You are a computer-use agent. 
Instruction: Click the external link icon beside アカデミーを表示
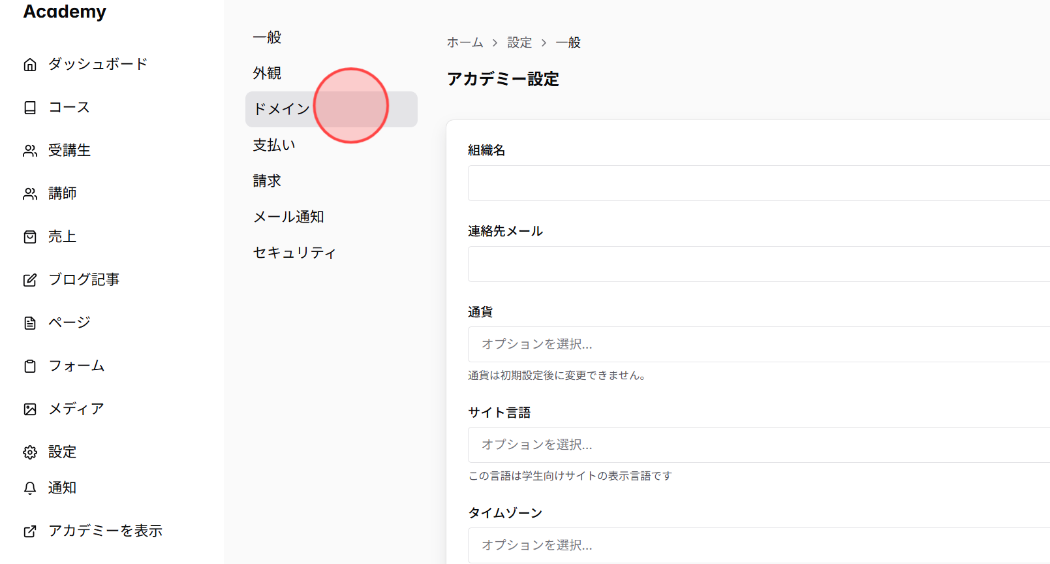pos(30,531)
